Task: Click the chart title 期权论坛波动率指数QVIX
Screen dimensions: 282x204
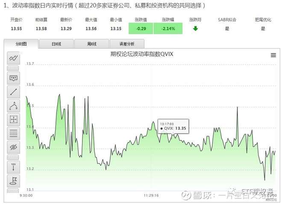Action: [x=142, y=54]
